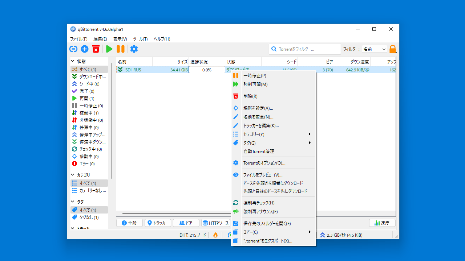Switch to the トラッカー tab

[158, 223]
